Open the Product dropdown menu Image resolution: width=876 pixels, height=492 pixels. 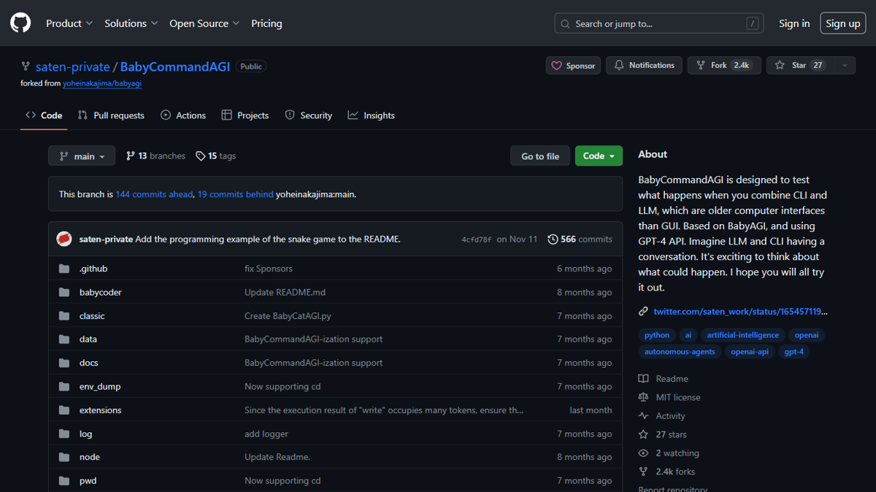(x=69, y=23)
